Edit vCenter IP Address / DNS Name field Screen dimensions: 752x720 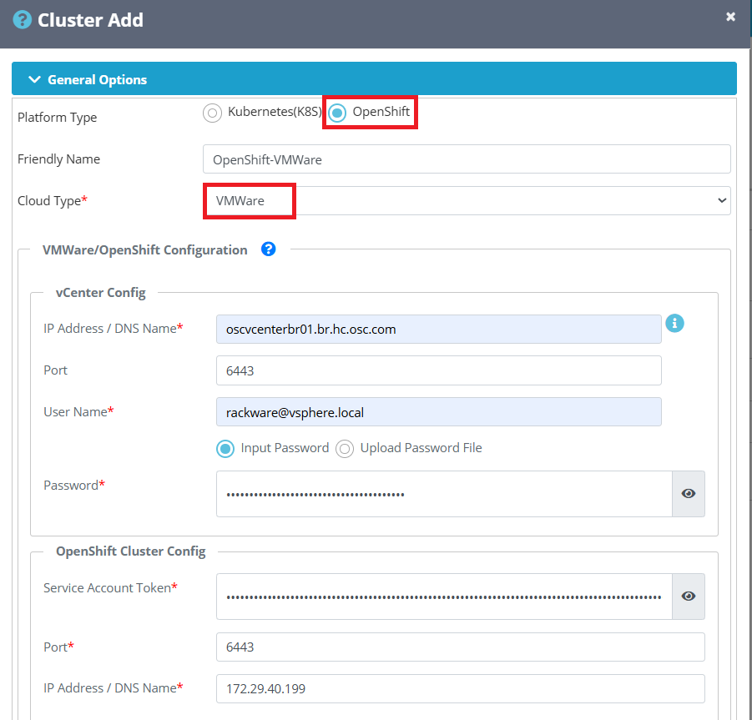coord(438,330)
